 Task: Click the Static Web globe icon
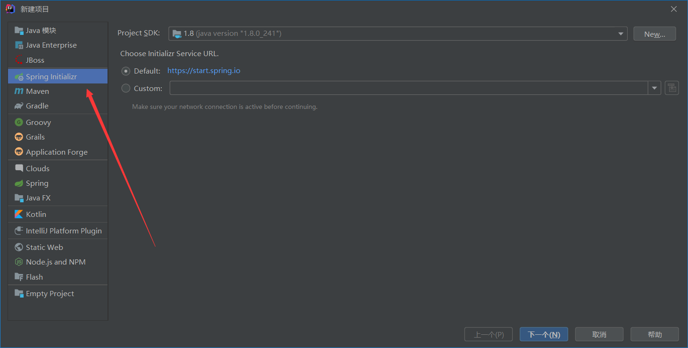[x=19, y=247]
